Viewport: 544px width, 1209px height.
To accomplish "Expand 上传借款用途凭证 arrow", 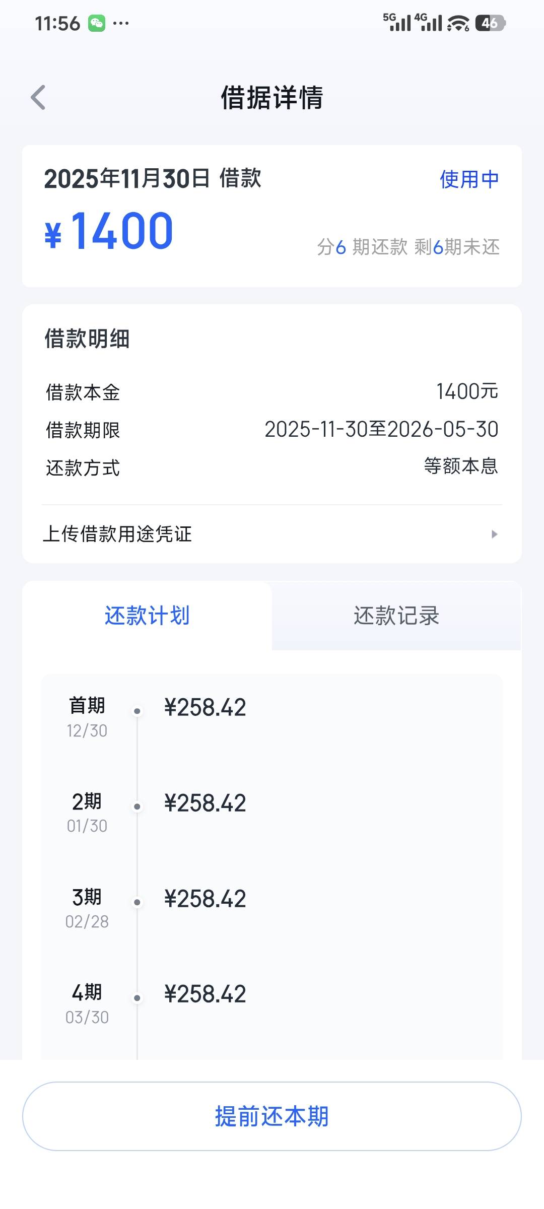I will [x=494, y=534].
